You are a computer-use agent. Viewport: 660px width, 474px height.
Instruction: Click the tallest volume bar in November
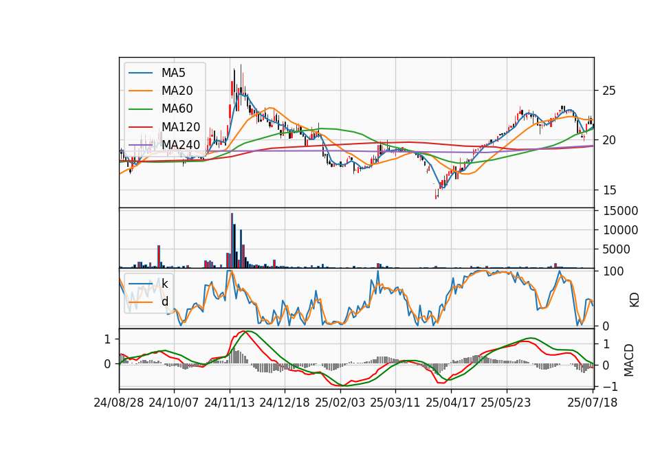tap(232, 240)
